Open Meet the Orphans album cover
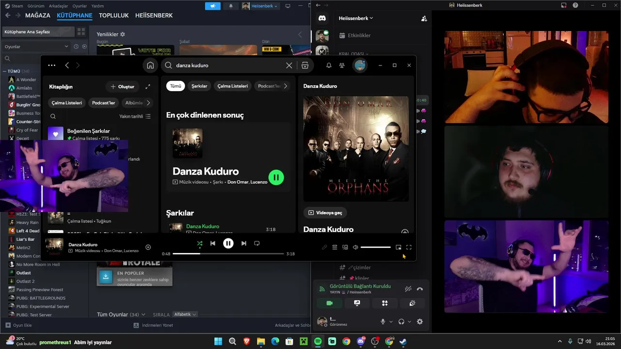 tap(356, 149)
